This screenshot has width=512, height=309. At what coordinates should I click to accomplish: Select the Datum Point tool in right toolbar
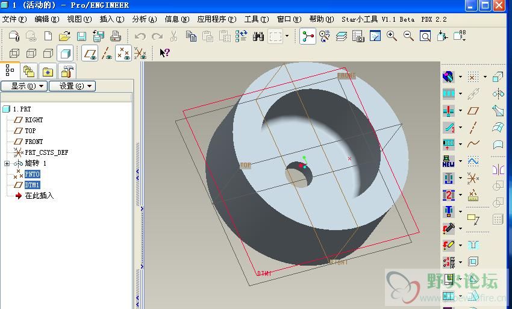[x=472, y=76]
